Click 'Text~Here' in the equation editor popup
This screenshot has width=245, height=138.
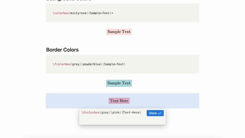pos(131,112)
